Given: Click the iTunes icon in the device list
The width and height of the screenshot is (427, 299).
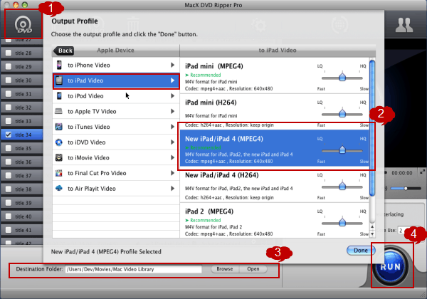Looking at the screenshot, I should pos(59,127).
